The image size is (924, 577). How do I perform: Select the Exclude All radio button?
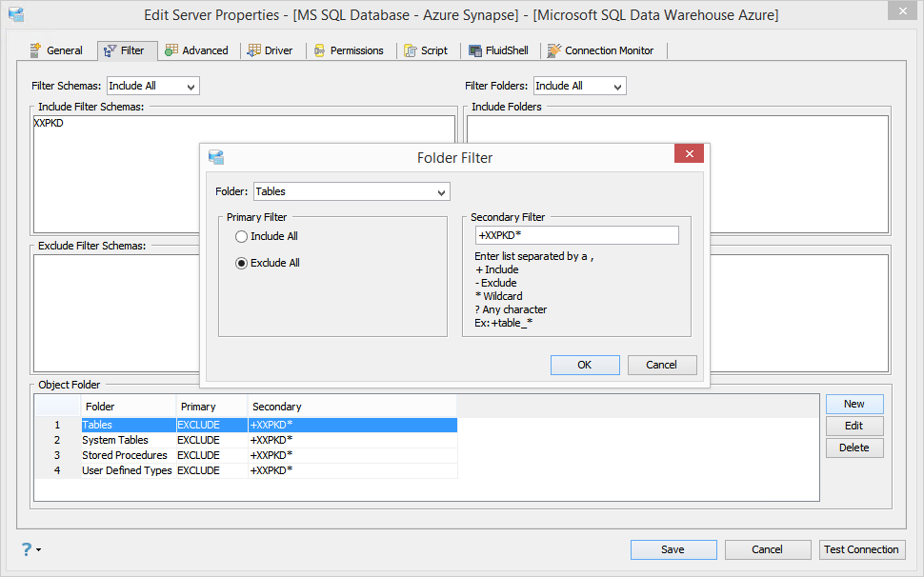241,263
